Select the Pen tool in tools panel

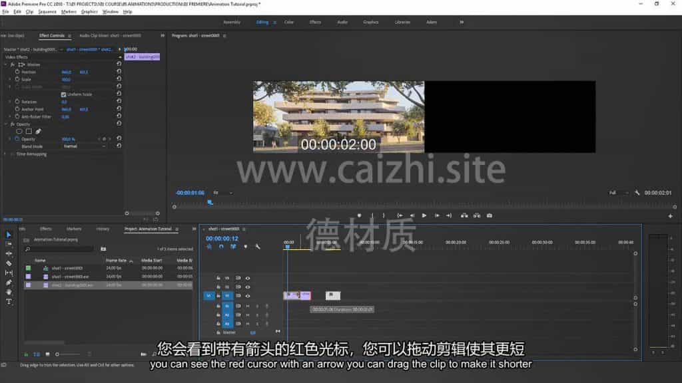9,282
